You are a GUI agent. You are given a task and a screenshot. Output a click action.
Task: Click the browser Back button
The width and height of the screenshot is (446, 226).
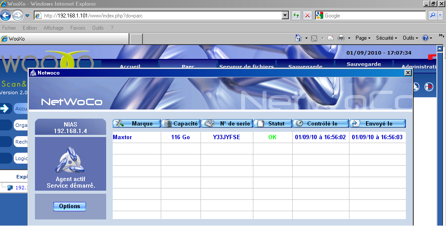[6, 15]
